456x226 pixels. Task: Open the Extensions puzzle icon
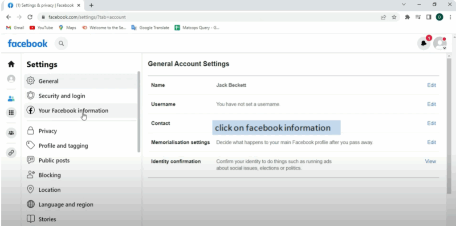click(407, 17)
